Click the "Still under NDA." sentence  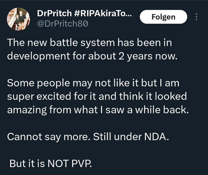tap(131, 137)
